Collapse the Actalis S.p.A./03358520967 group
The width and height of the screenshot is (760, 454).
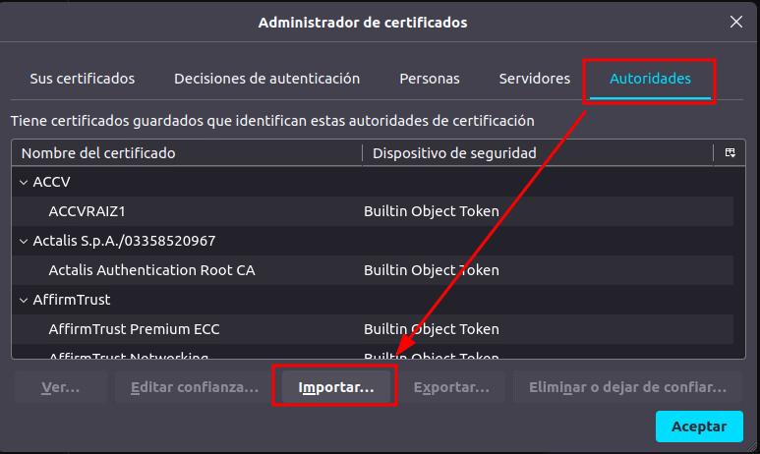click(24, 241)
